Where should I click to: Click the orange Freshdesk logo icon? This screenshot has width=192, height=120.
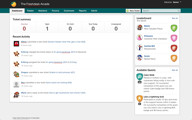pyautogui.click(x=13, y=4)
